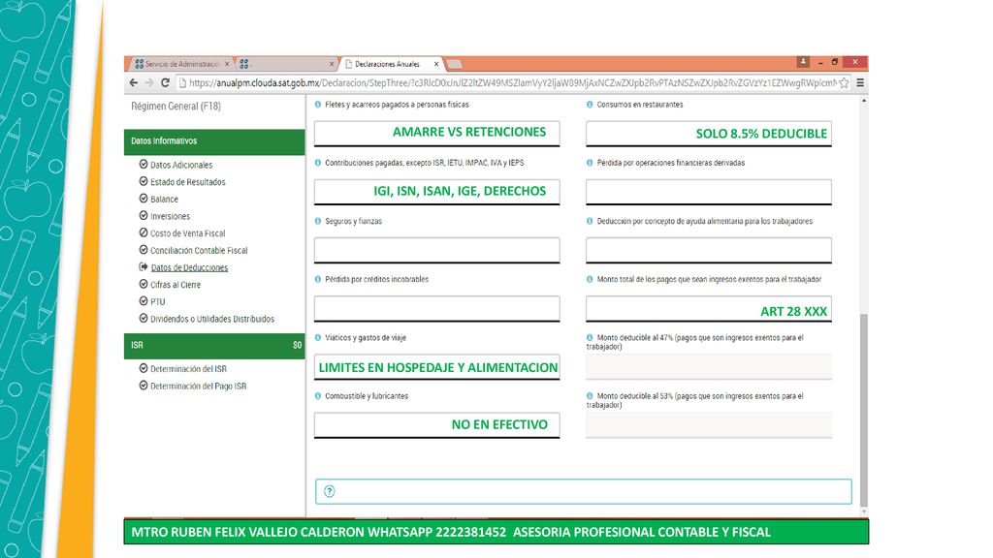Click the arrow icon next to Datos de Deducciones
The image size is (993, 558).
tap(144, 267)
